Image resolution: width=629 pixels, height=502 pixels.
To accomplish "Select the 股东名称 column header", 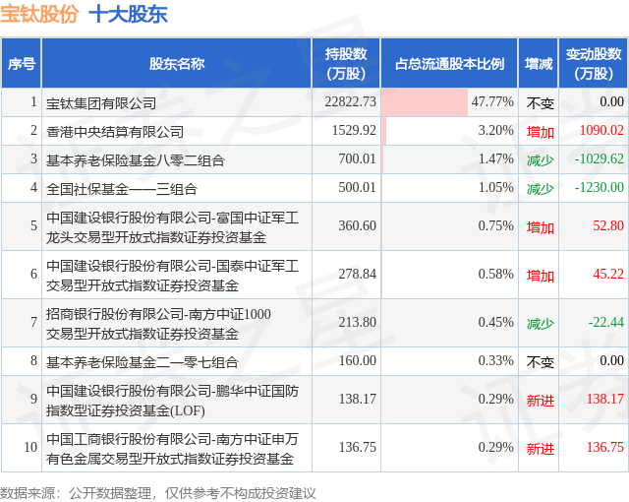I will click(x=177, y=63).
